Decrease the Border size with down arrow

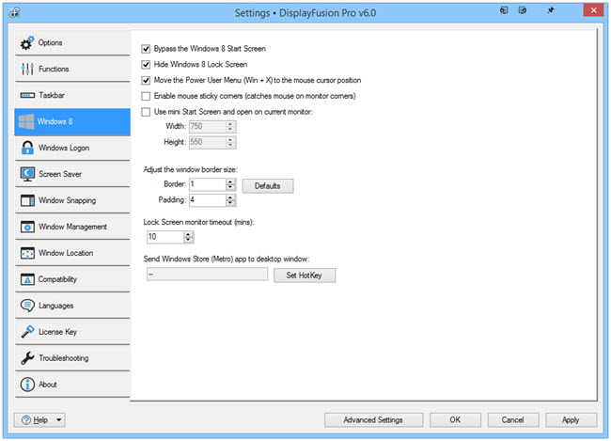(x=230, y=187)
